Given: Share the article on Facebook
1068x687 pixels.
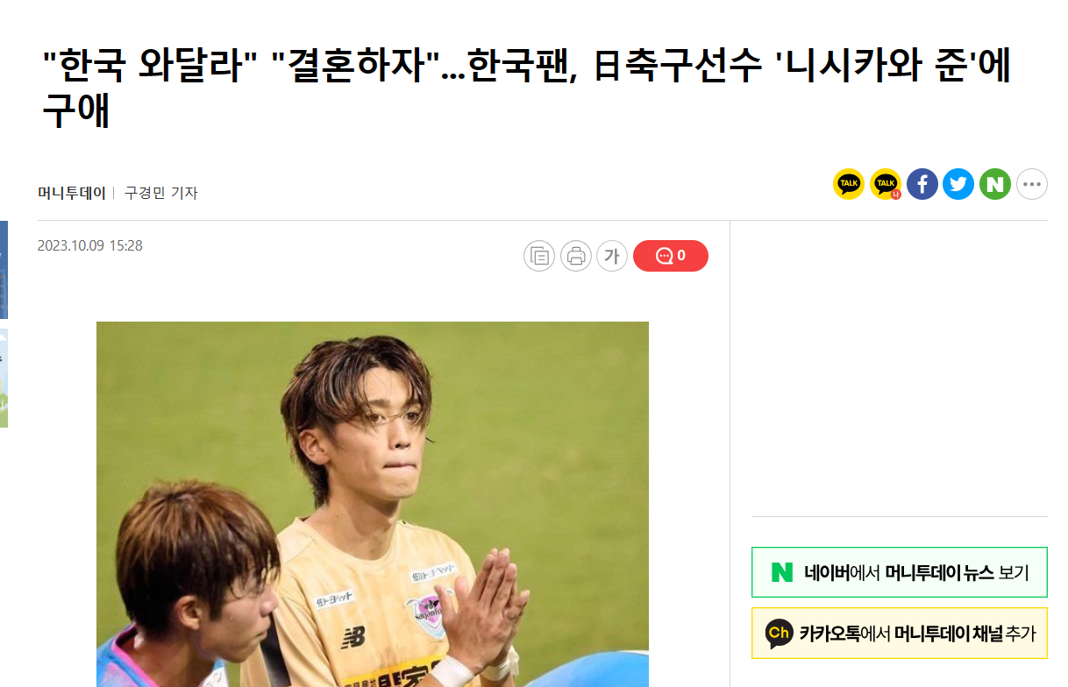Looking at the screenshot, I should (922, 184).
